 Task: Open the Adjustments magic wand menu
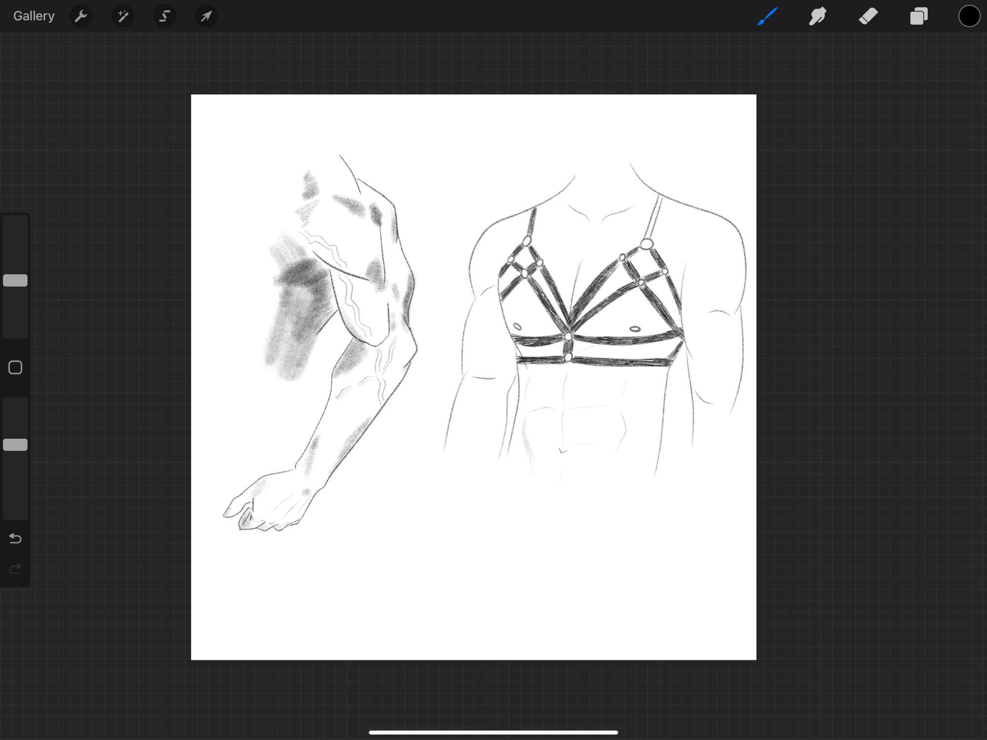122,16
